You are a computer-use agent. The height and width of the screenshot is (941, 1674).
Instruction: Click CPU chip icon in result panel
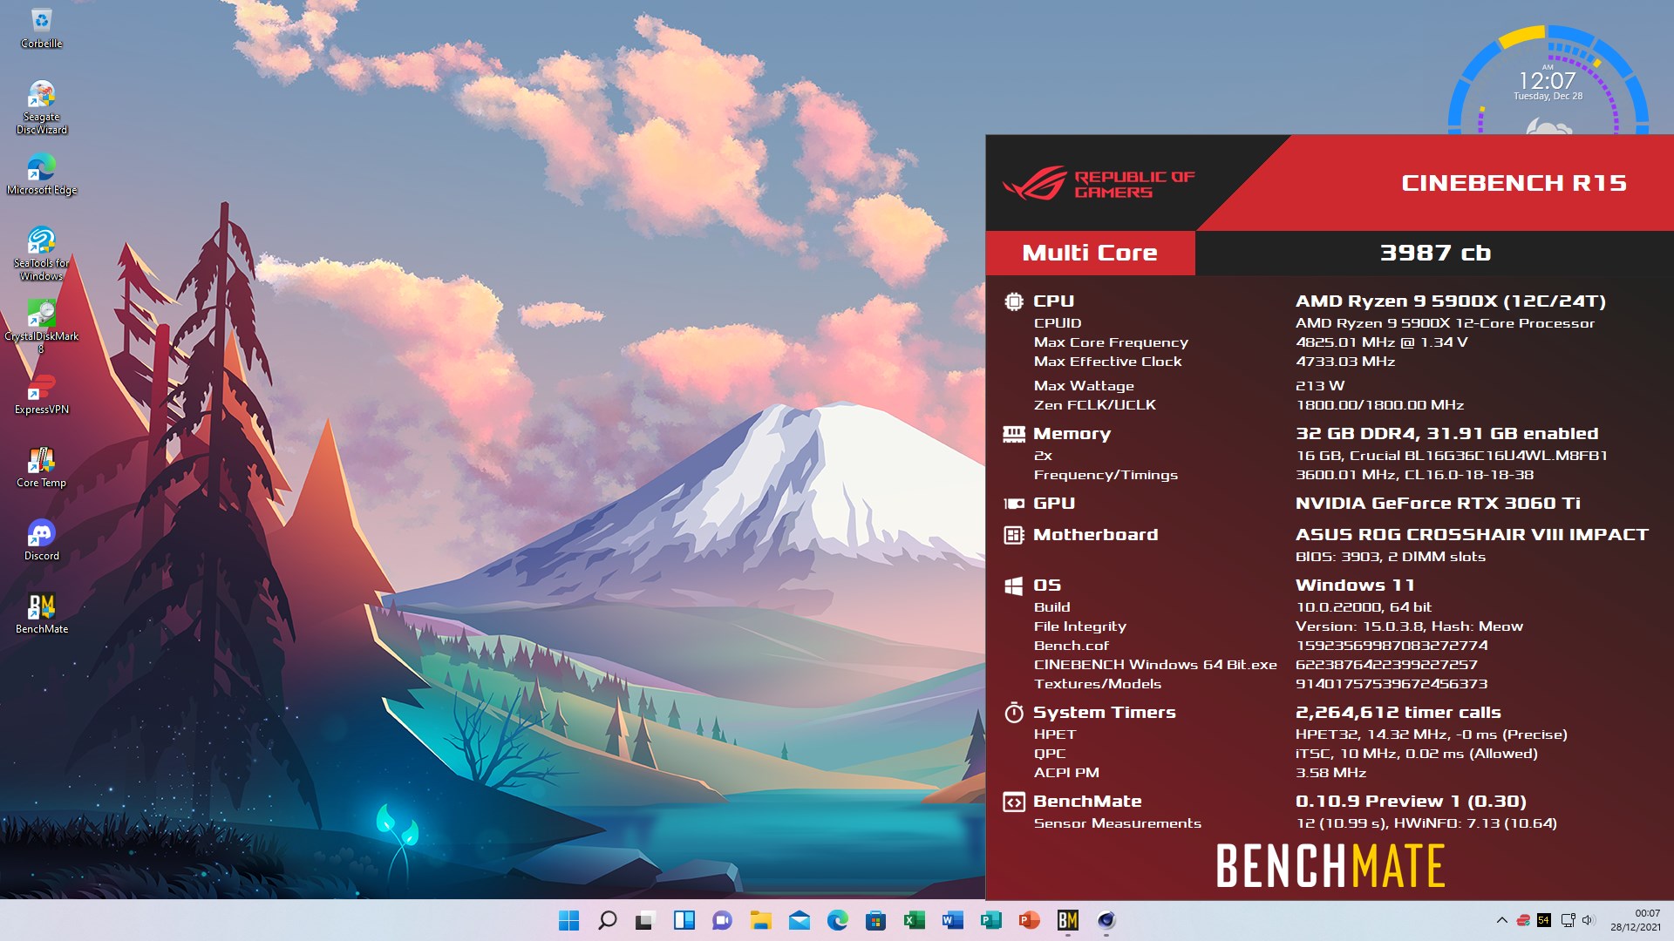pyautogui.click(x=1013, y=301)
